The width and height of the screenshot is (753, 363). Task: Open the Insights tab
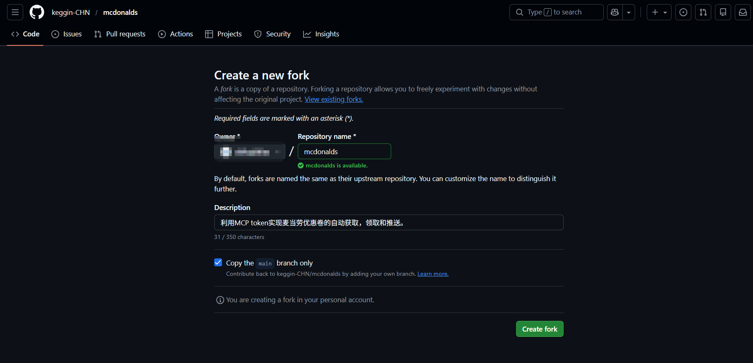pyautogui.click(x=321, y=34)
